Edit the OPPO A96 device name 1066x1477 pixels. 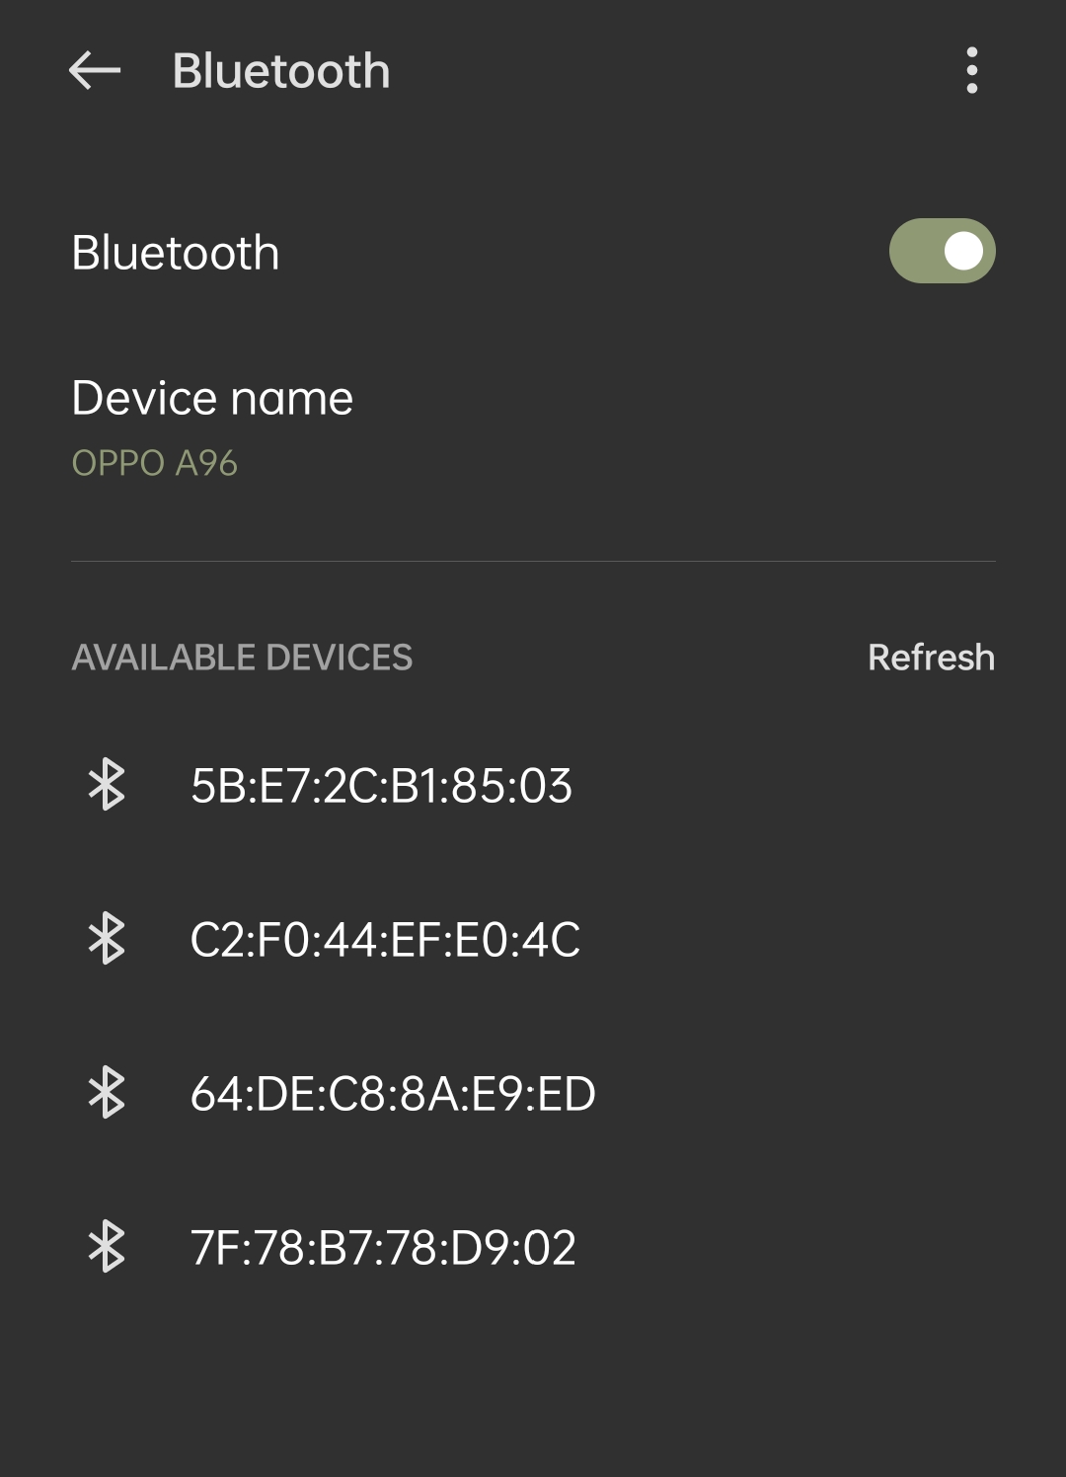pyautogui.click(x=155, y=463)
